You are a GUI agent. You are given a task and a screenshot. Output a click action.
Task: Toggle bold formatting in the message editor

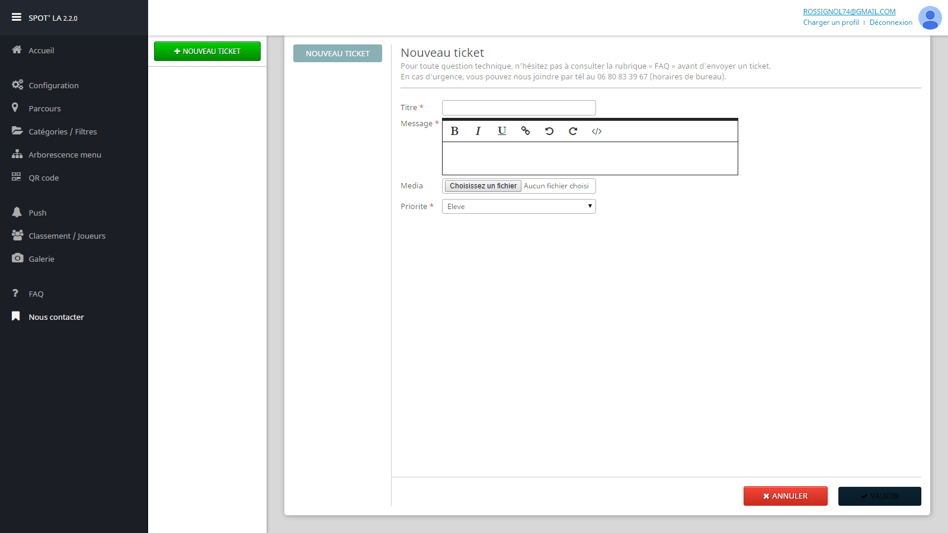[x=454, y=131]
